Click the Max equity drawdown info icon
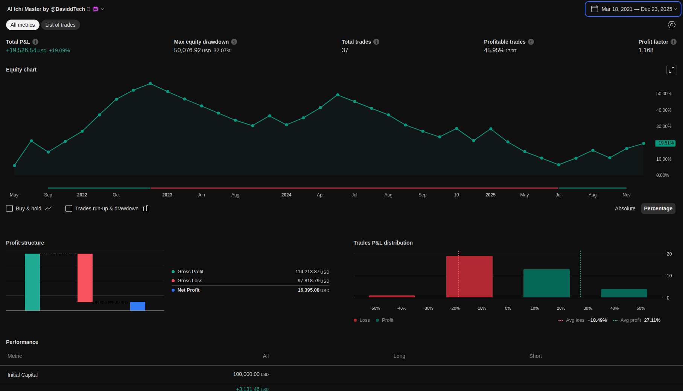This screenshot has width=683, height=391. [234, 42]
